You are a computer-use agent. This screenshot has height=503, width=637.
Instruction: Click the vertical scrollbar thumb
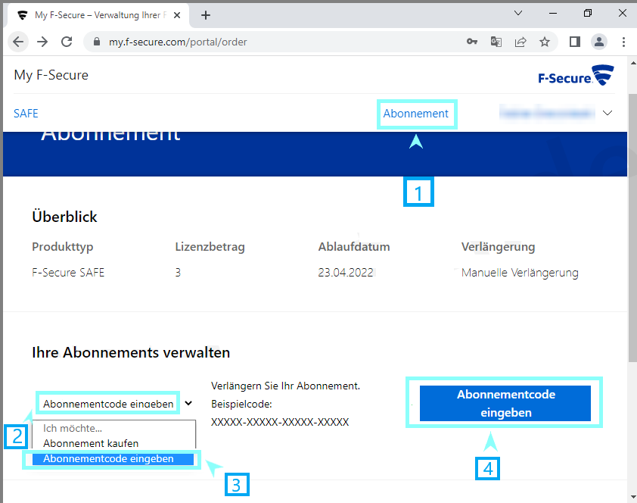[632, 228]
